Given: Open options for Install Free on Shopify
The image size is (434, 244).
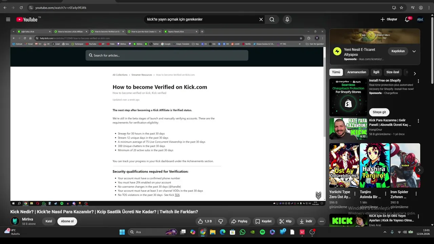Looking at the screenshot, I should (418, 81).
